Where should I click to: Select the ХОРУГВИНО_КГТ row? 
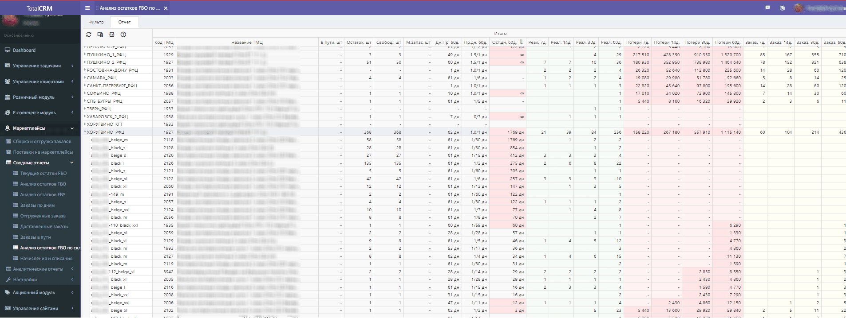tap(463, 124)
